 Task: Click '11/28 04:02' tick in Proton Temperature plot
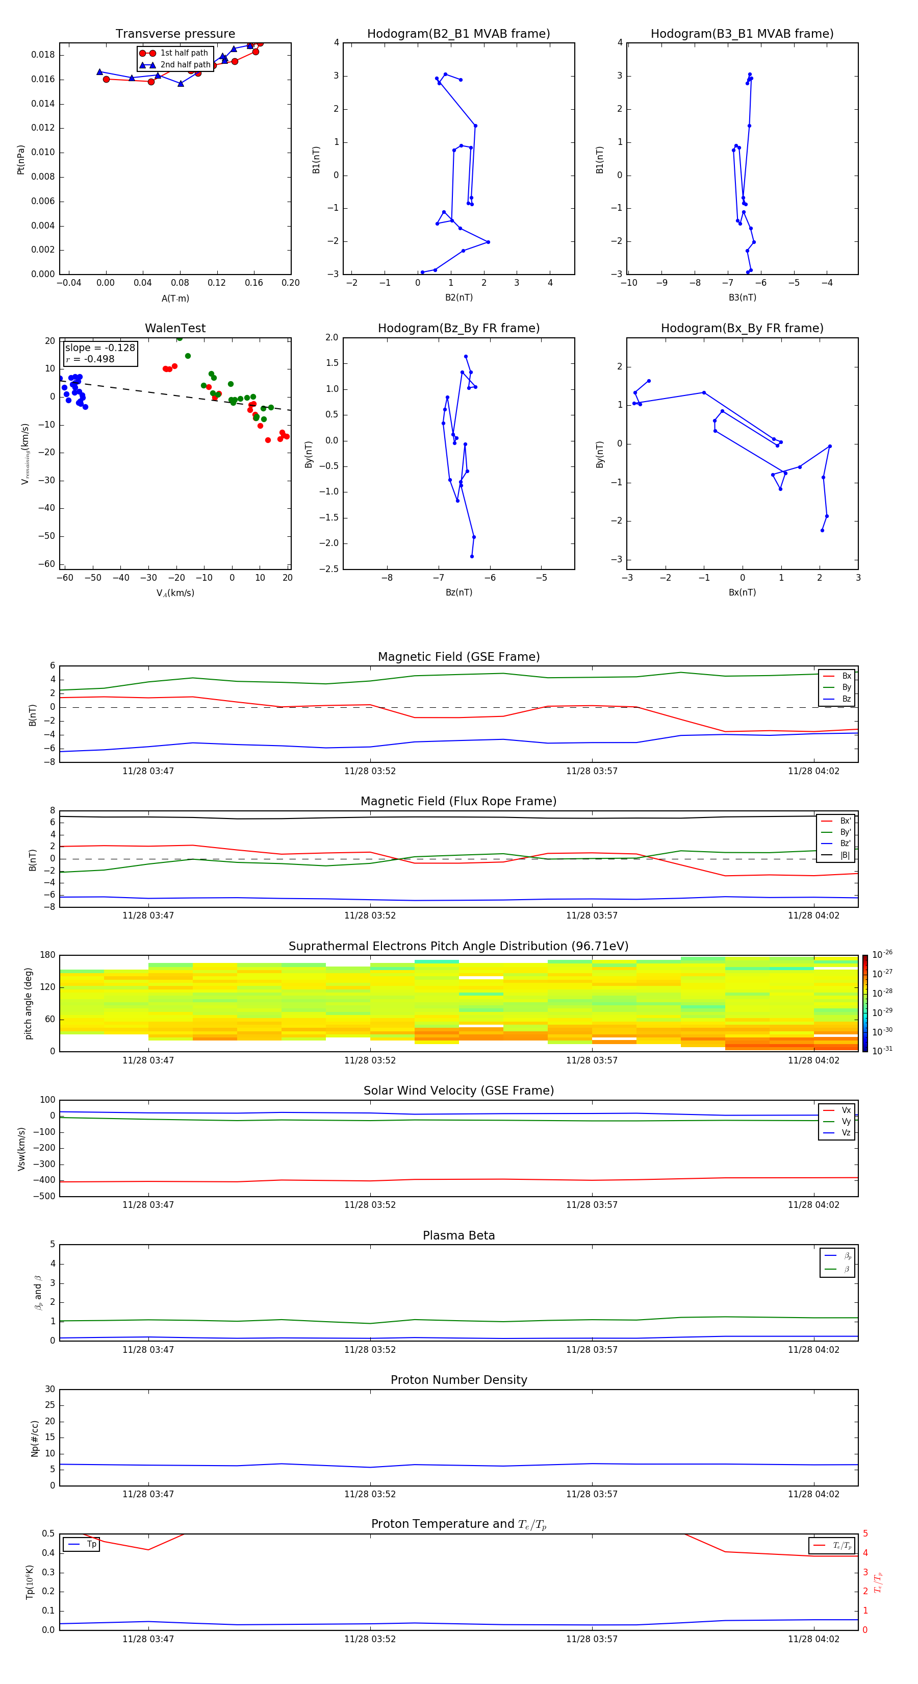[813, 1639]
